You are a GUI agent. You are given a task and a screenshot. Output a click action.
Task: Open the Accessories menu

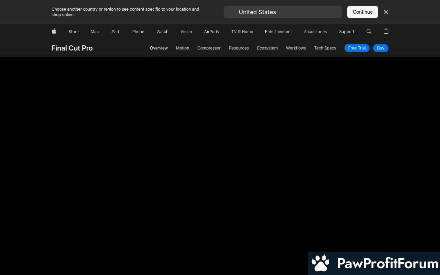point(315,32)
